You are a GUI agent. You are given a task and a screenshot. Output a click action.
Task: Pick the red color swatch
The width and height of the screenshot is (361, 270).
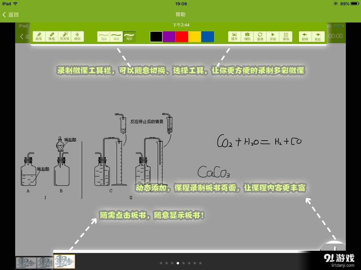pyautogui.click(x=182, y=37)
